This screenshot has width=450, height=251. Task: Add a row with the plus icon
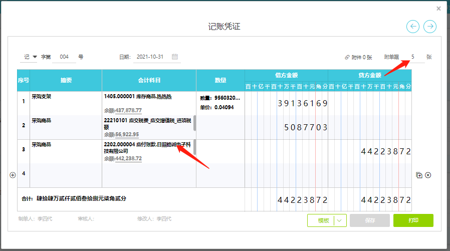coord(13,175)
